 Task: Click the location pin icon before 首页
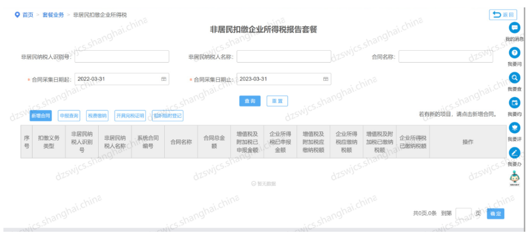[x=17, y=15]
